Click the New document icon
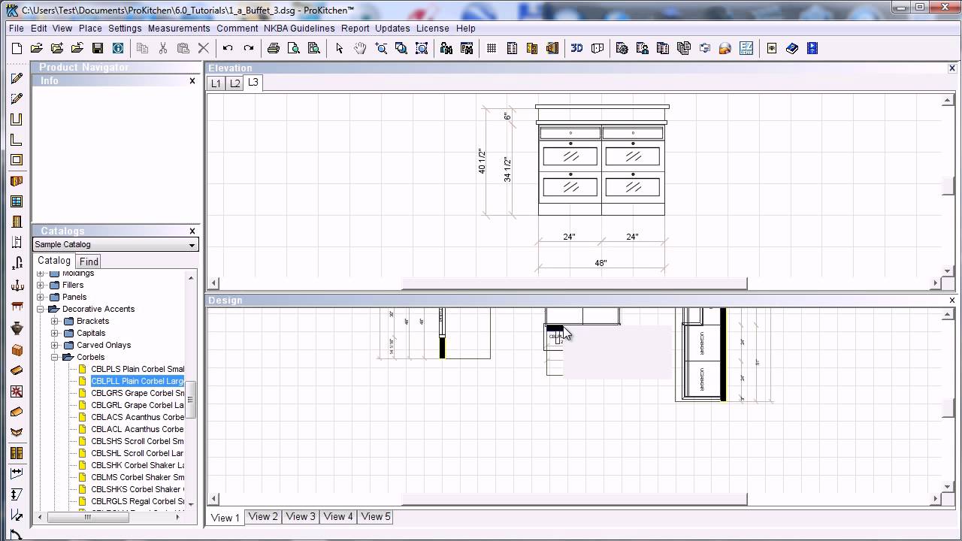This screenshot has height=541, width=962. (17, 48)
